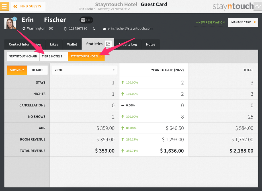The width and height of the screenshot is (262, 191).
Task: Click the $ 1,636.00 total revenue value
Action: (172, 151)
